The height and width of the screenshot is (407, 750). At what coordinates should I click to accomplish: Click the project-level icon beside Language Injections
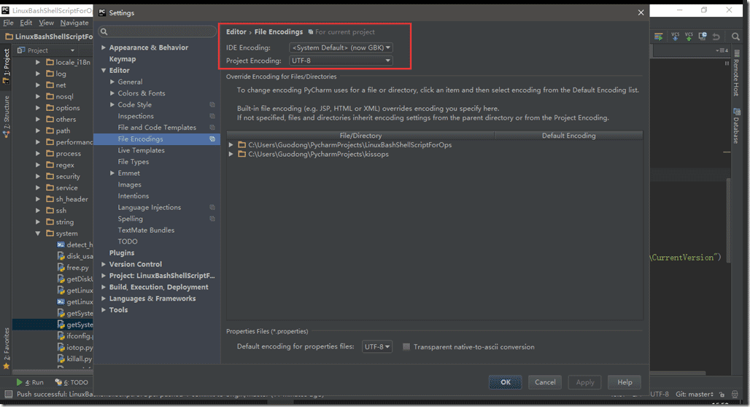point(212,207)
